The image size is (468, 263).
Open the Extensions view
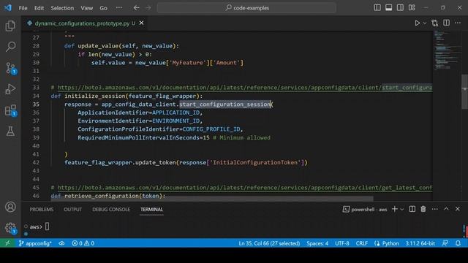pos(10,110)
